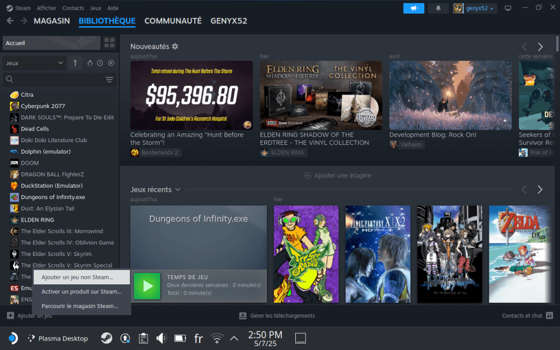This screenshot has width=560, height=350.
Task: Expand the Jeux récents shelf dropdown
Action: click(x=178, y=190)
